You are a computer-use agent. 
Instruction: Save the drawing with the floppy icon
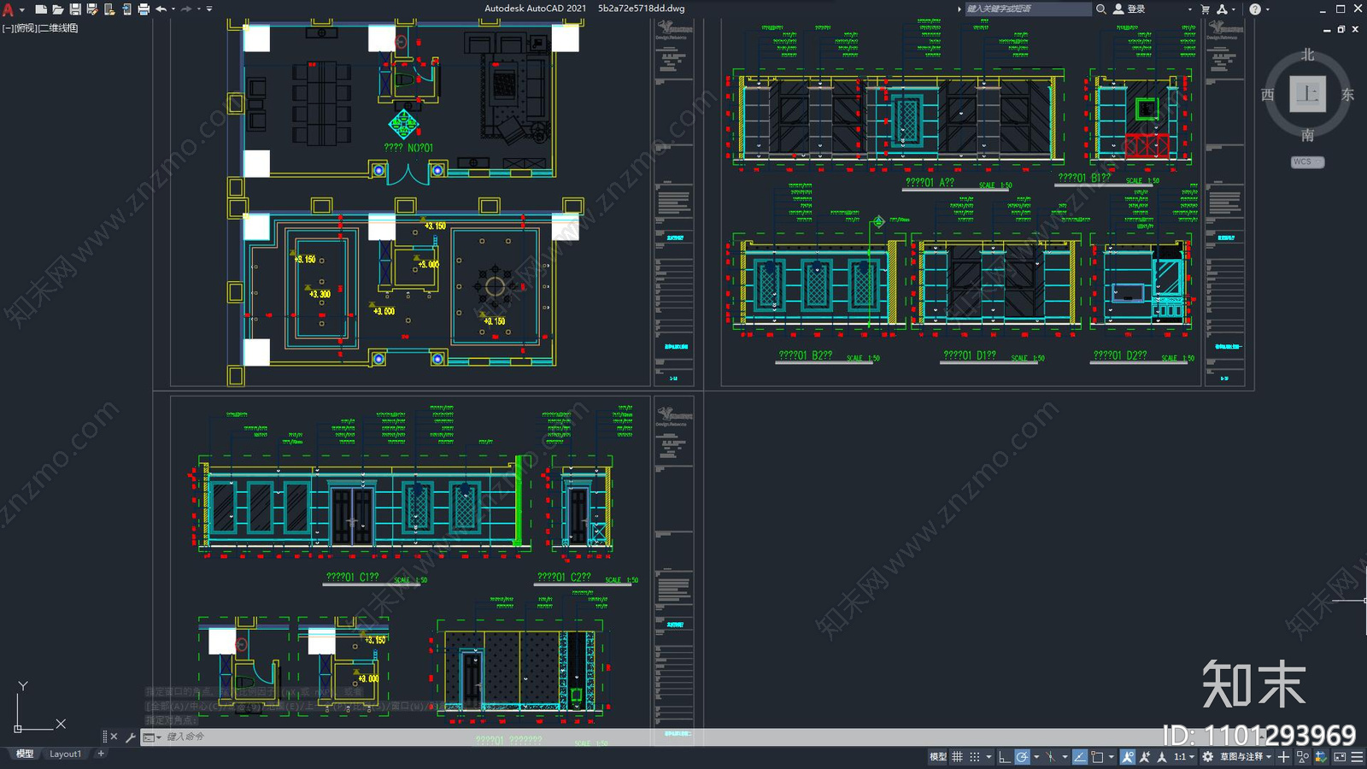click(75, 9)
